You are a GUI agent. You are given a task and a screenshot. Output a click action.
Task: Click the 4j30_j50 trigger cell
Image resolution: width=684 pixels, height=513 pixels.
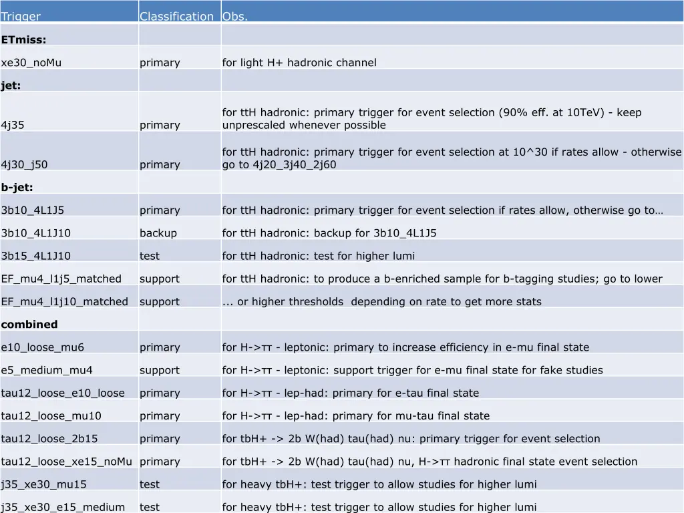click(x=69, y=151)
